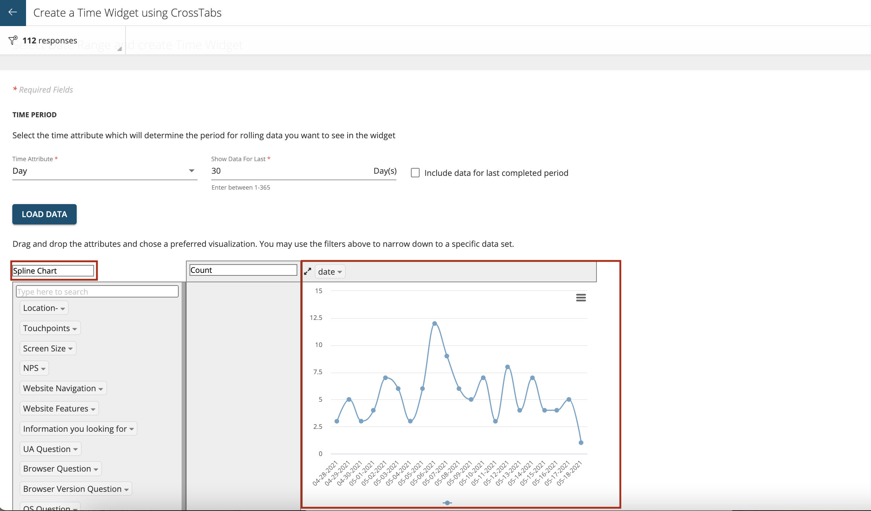
Task: Click the attribute list scrollbar
Action: (183, 396)
